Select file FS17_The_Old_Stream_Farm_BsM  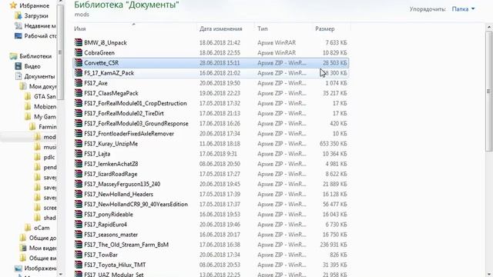pos(126,245)
